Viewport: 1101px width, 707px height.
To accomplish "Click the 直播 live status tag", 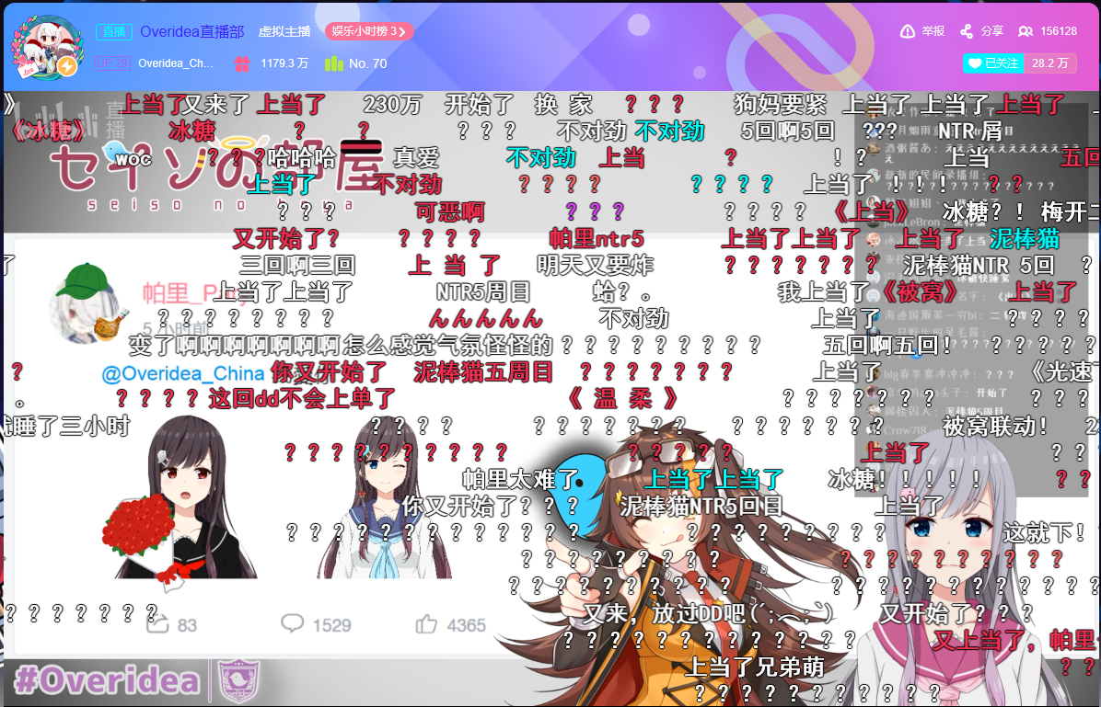I will point(114,31).
